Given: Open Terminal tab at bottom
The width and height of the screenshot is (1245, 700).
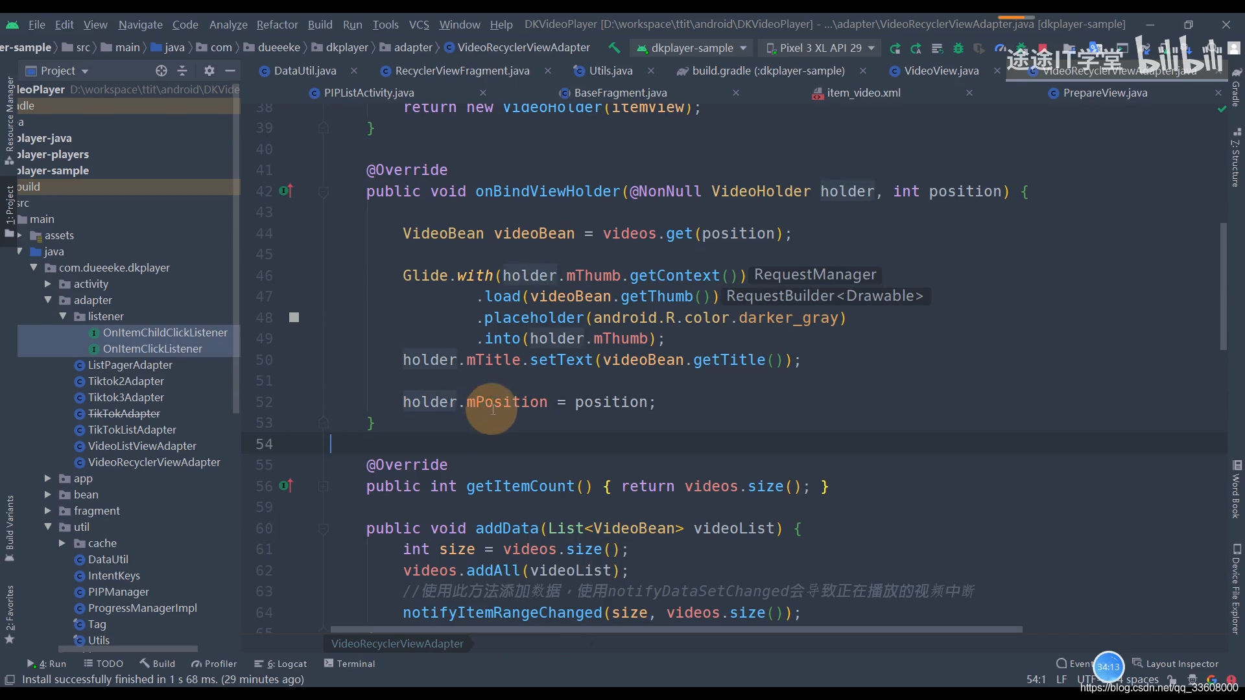Looking at the screenshot, I should (x=355, y=662).
